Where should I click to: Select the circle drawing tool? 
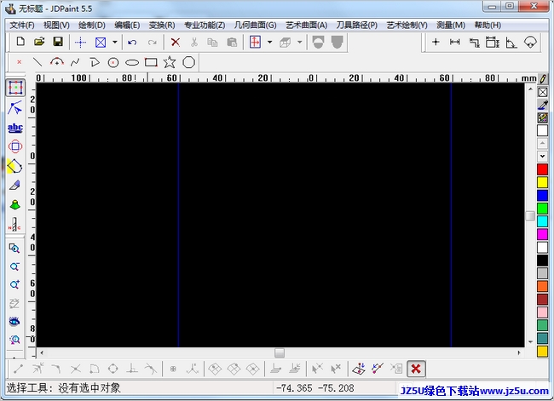tap(113, 63)
